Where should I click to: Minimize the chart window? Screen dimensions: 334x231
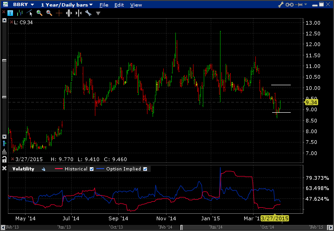pos(315,5)
